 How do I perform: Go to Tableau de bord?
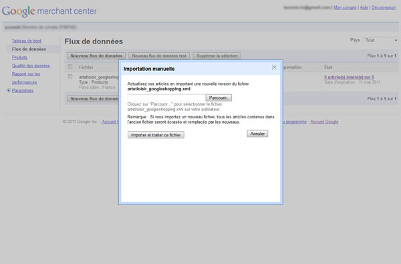[x=26, y=41]
